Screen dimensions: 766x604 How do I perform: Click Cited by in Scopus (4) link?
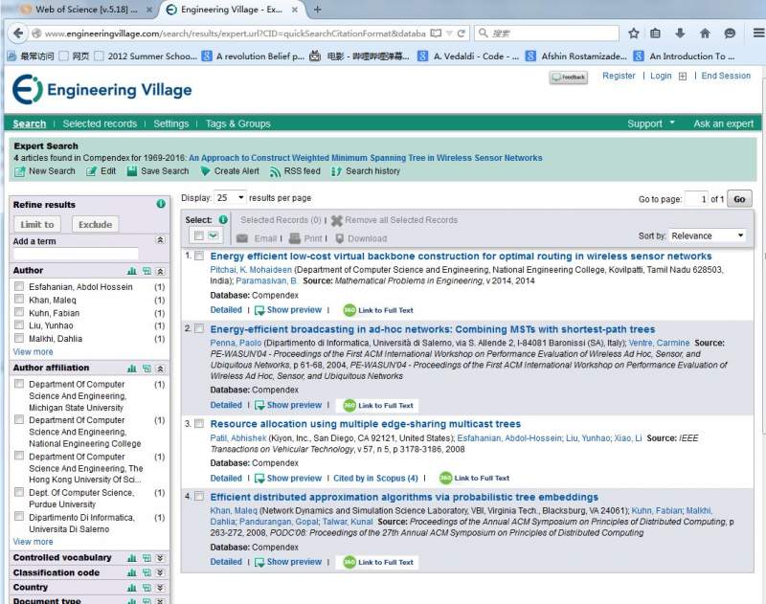(375, 478)
